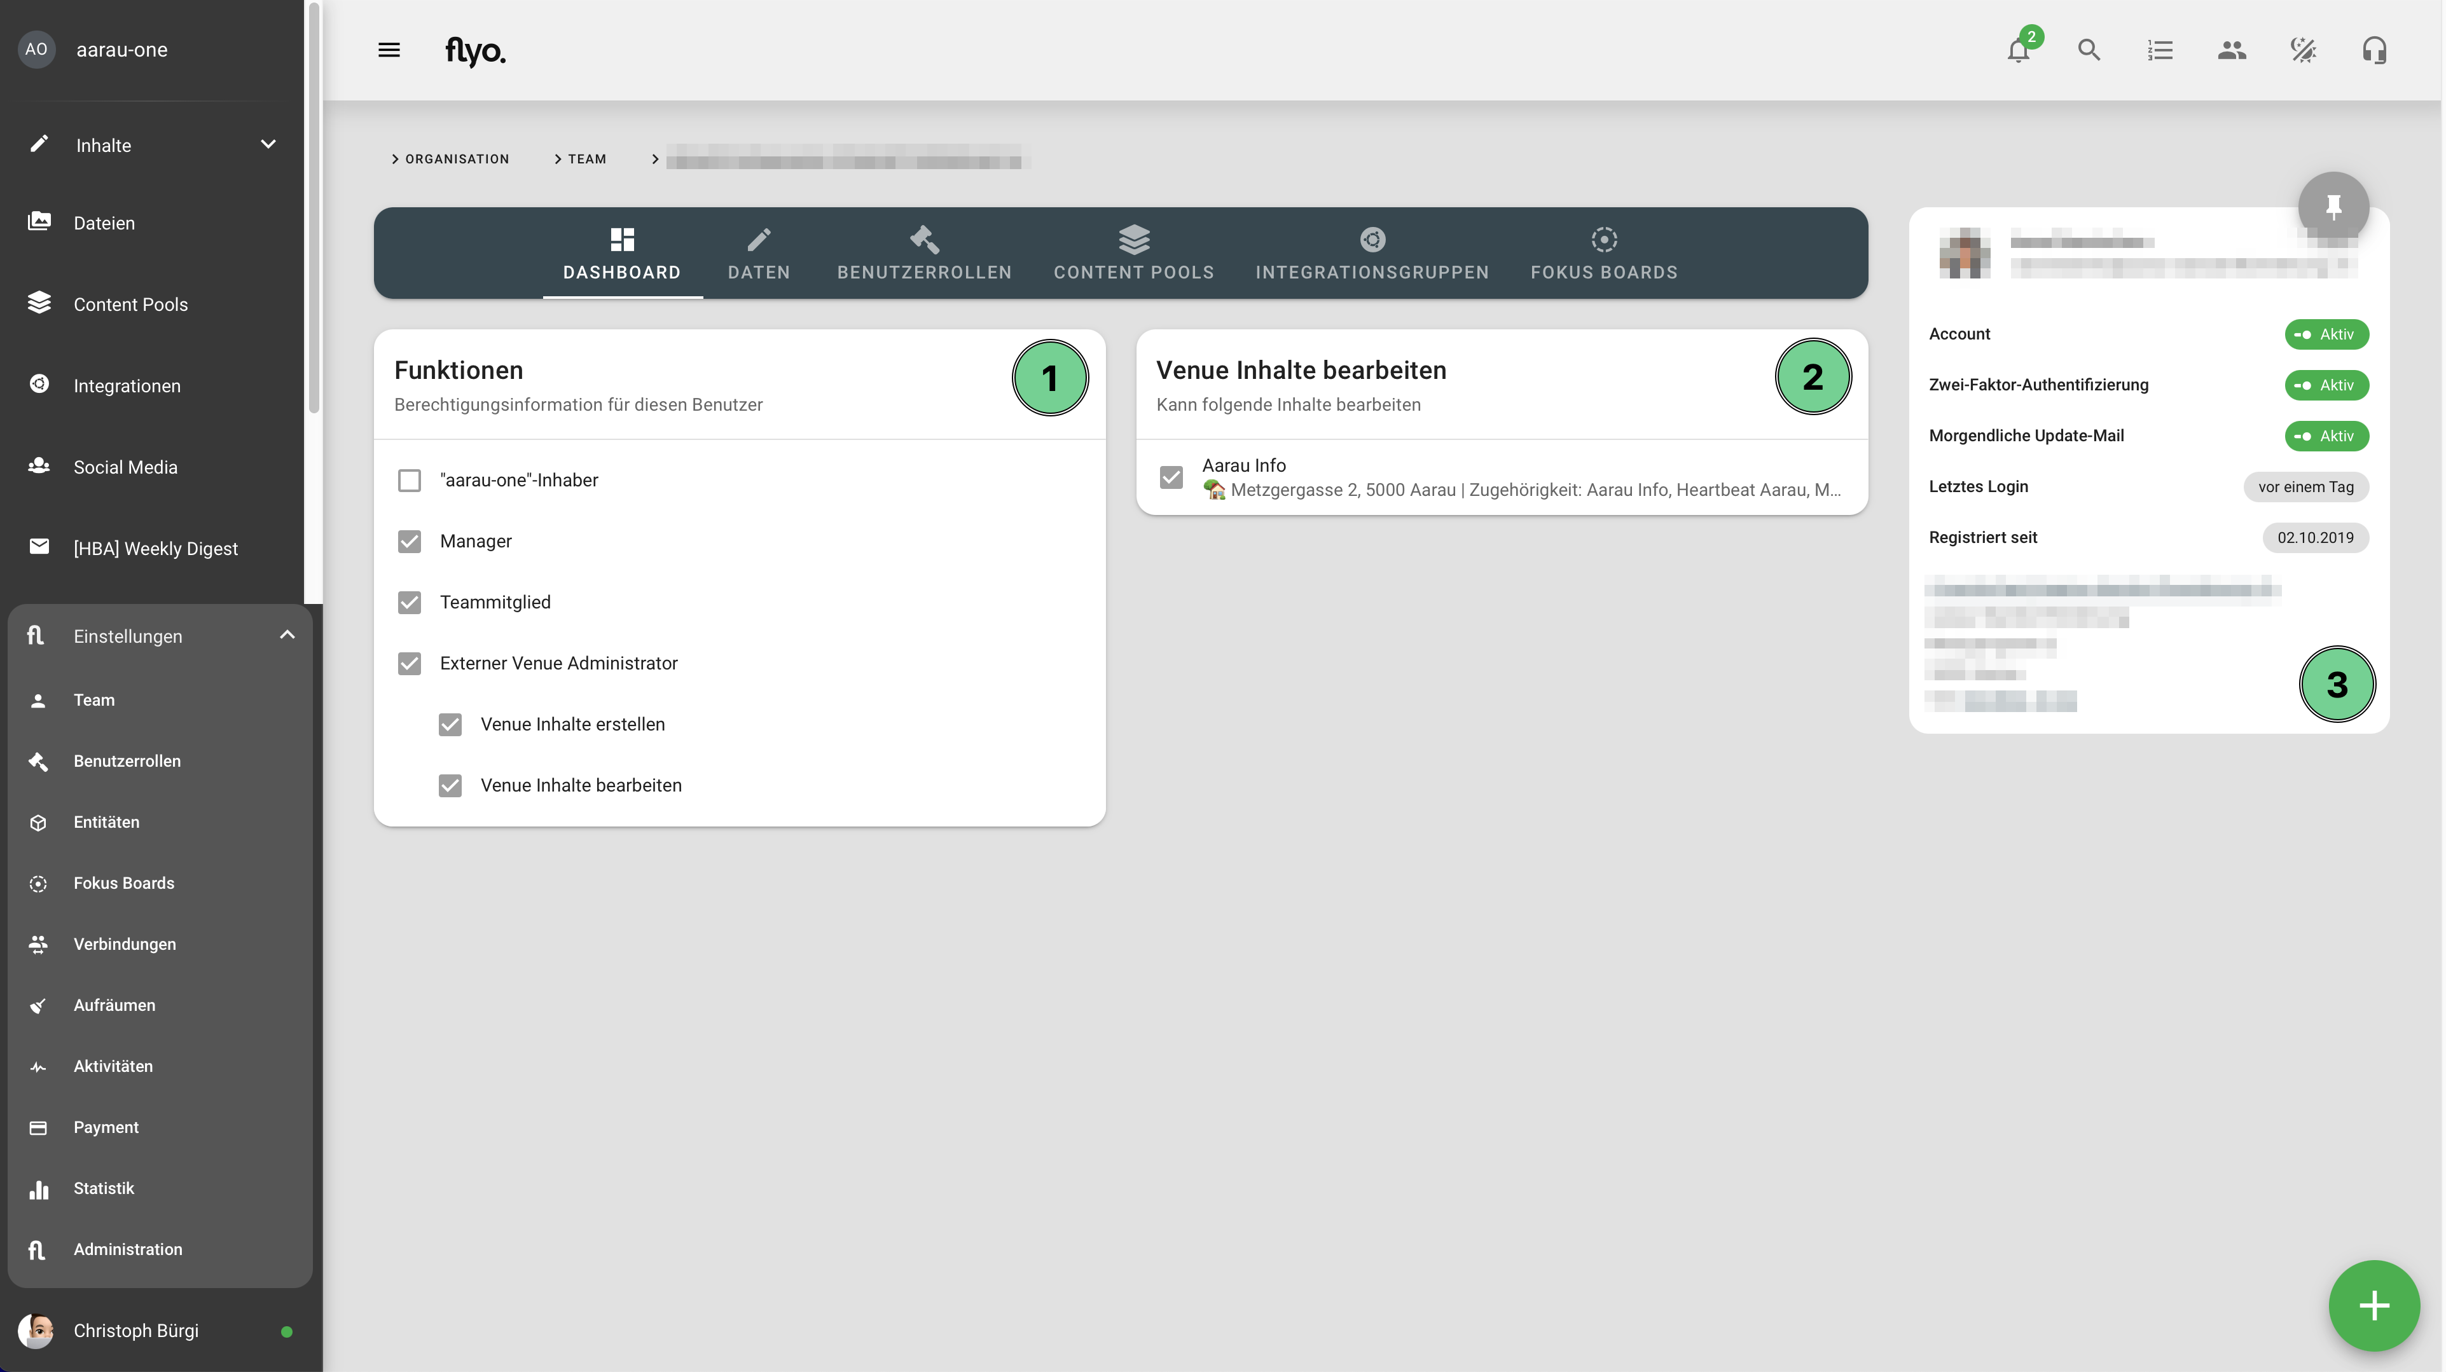Toggle the hamburger menu icon
The image size is (2446, 1372).
[x=389, y=50]
